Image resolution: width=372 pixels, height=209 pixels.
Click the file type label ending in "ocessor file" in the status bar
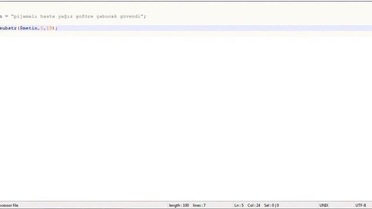click(9, 206)
